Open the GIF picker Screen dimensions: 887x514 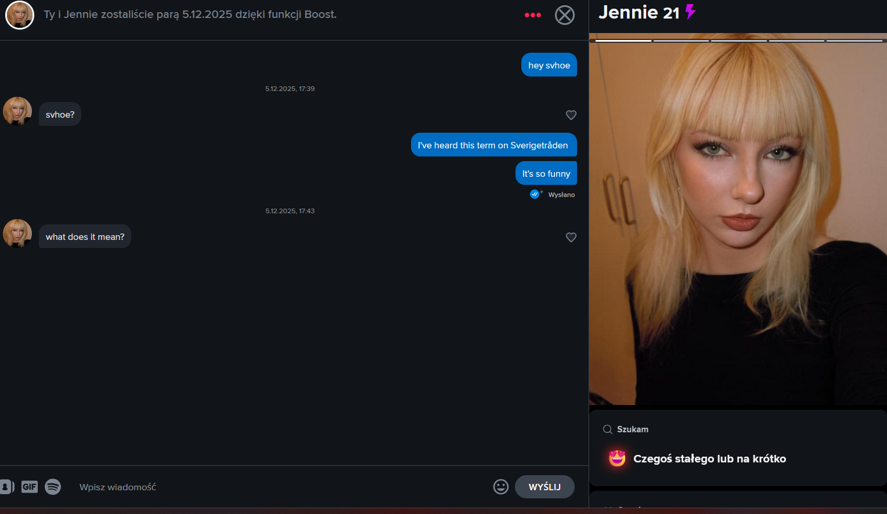tap(30, 487)
